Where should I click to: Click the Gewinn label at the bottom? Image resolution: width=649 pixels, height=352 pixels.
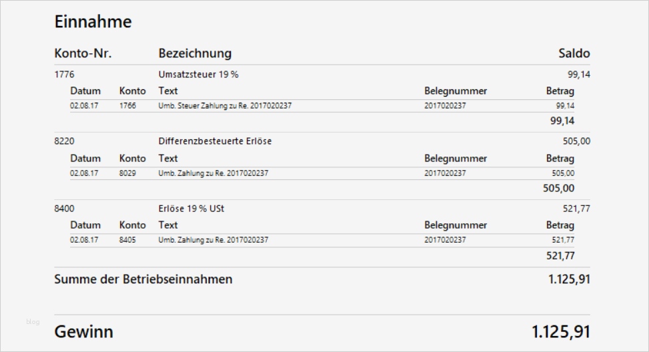click(83, 331)
